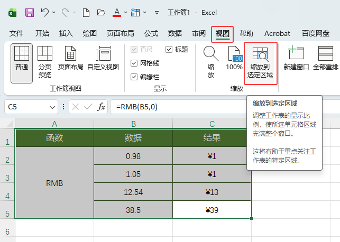This screenshot has width=340, height=242.
Task: Open the 帮助 ribbon tab
Action: (x=246, y=33)
